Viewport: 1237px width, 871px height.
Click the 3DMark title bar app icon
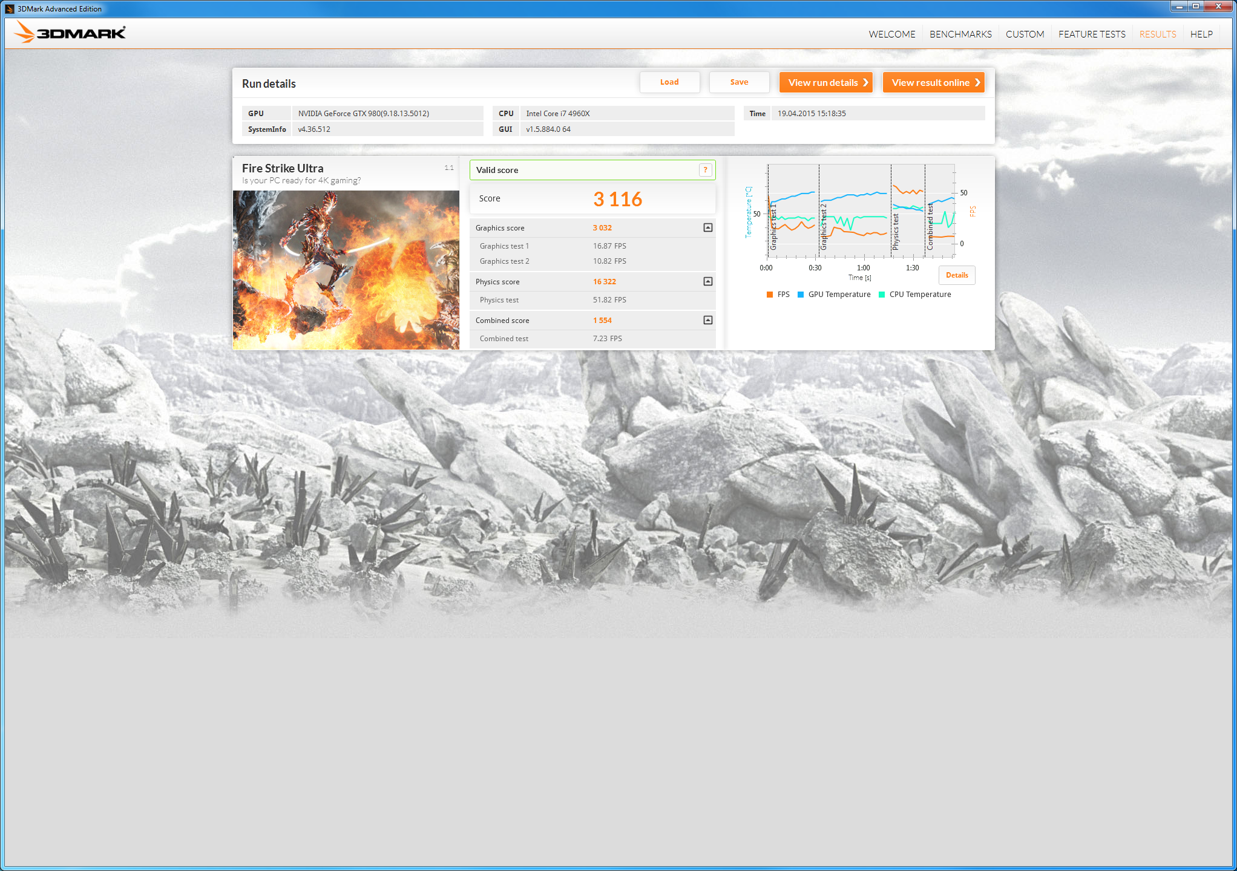(9, 8)
